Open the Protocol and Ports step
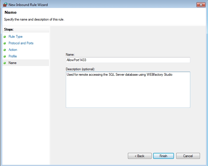The height and width of the screenshot is (166, 208). pyautogui.click(x=21, y=43)
